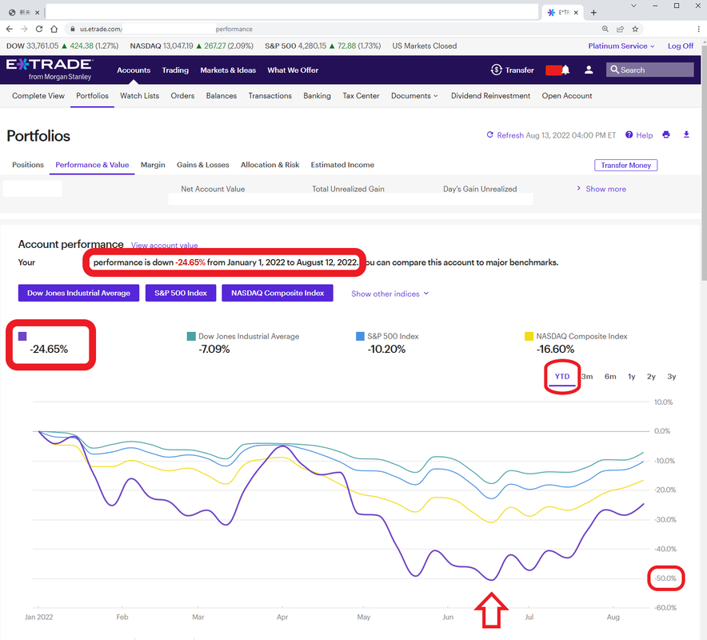Switch to the Margin tab

153,165
